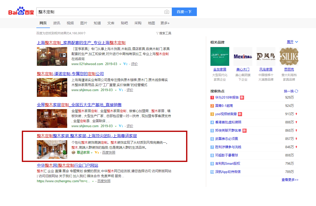Switch to the 视频 tab
The width and height of the screenshot is (316, 206).
(70, 23)
